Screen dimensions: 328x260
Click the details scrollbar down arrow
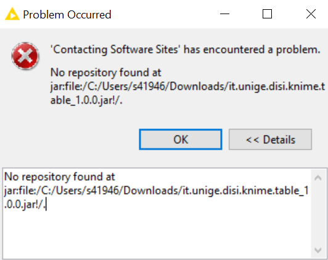[318, 250]
